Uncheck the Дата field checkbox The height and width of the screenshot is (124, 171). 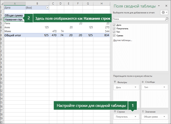tap(114, 25)
